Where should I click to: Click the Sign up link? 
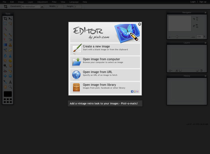click(x=203, y=2)
